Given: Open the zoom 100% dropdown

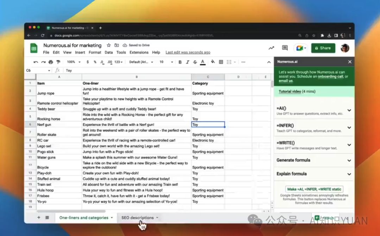Looking at the screenshot, I should pyautogui.click(x=74, y=62).
